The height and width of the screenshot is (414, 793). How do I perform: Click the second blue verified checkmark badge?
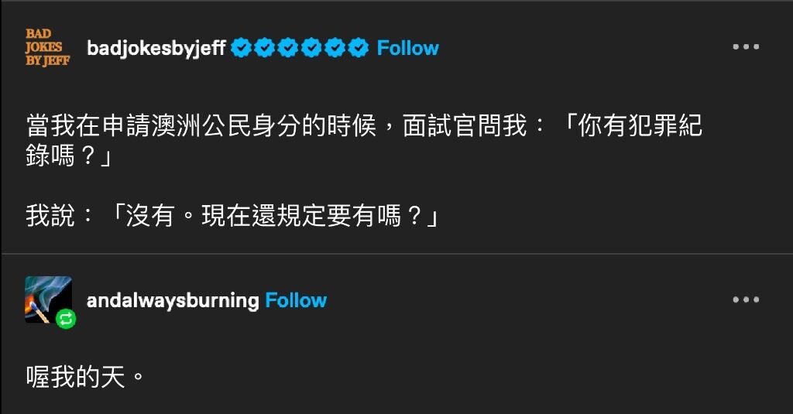tap(265, 47)
